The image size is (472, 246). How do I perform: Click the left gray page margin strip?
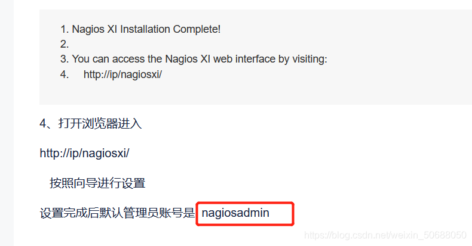coord(7,123)
